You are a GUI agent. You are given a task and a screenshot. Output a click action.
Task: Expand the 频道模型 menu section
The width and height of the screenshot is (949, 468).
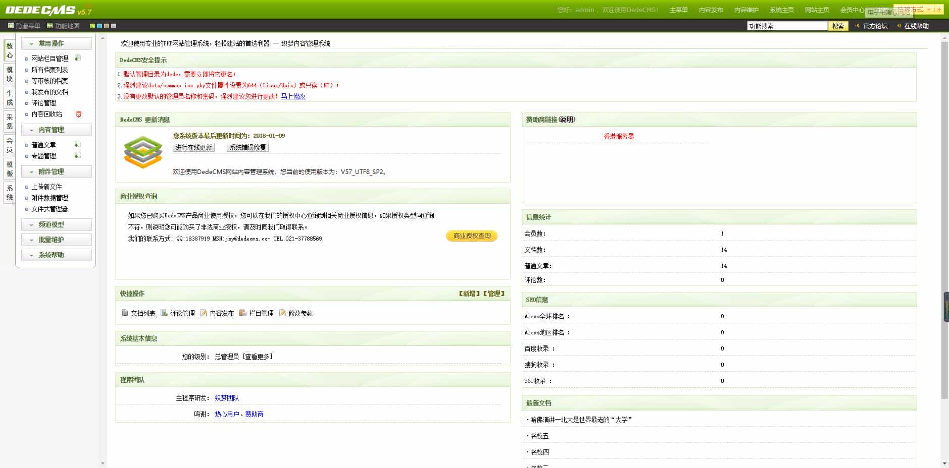click(x=57, y=224)
